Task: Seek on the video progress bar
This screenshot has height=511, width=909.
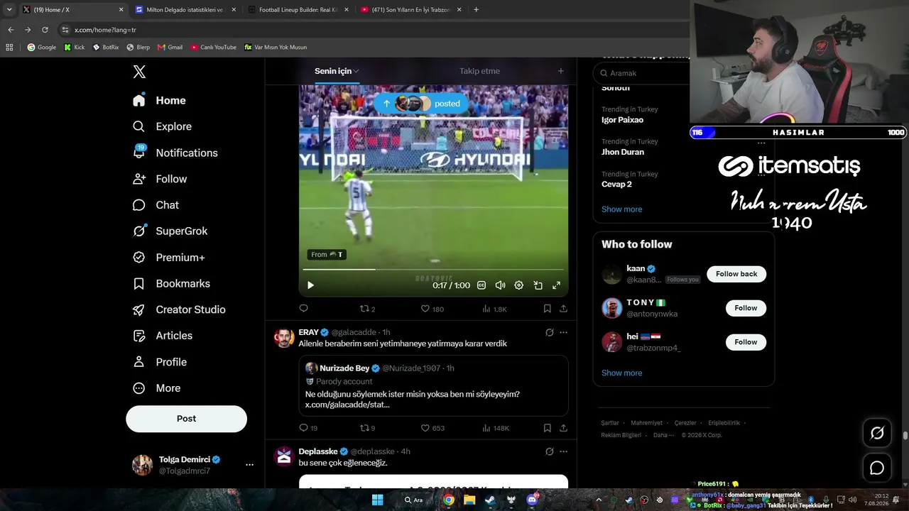Action: point(433,270)
